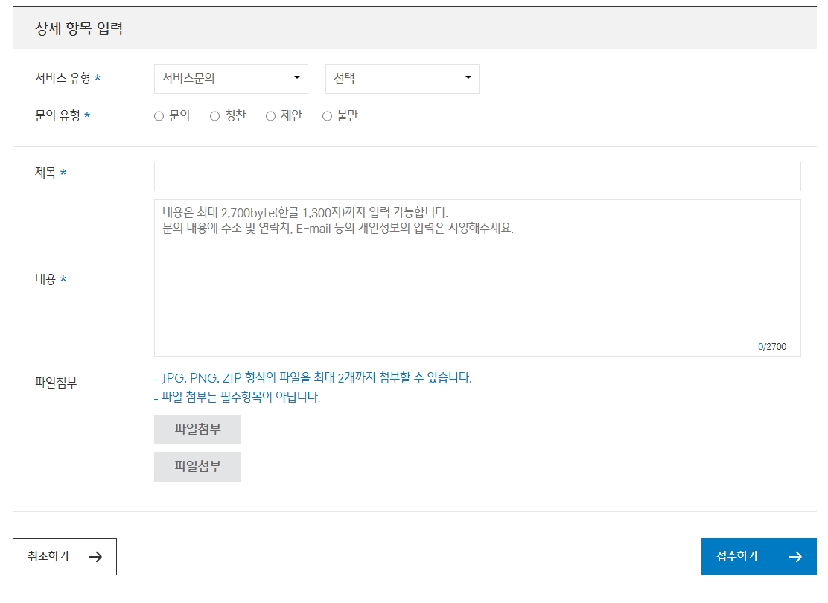Select the 불만 radio button
This screenshot has height=603, width=828.
click(327, 115)
